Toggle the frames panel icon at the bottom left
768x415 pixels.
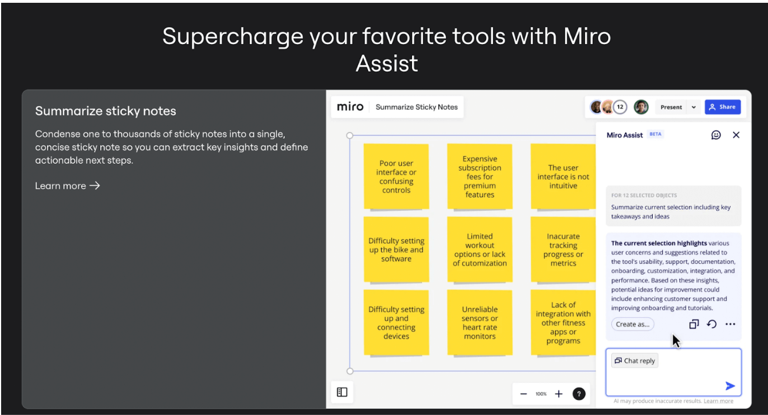(342, 392)
